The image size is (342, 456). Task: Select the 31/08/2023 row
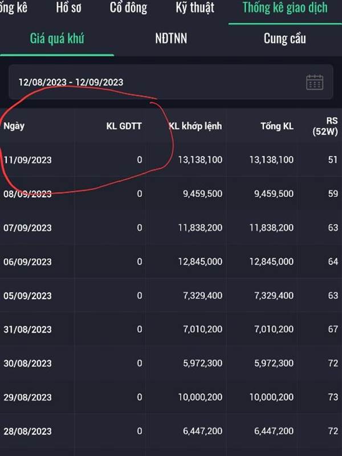click(27, 329)
